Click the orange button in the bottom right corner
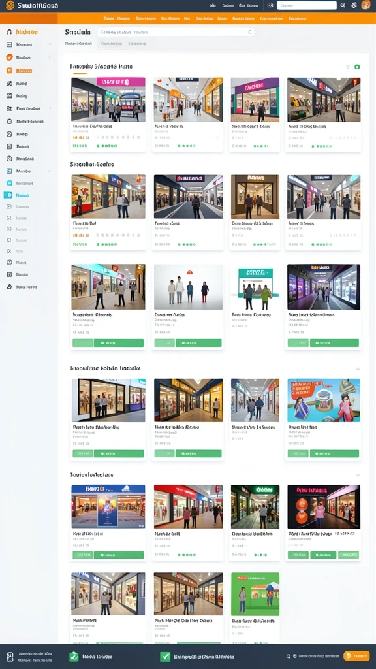376x669 pixels. coord(356,656)
